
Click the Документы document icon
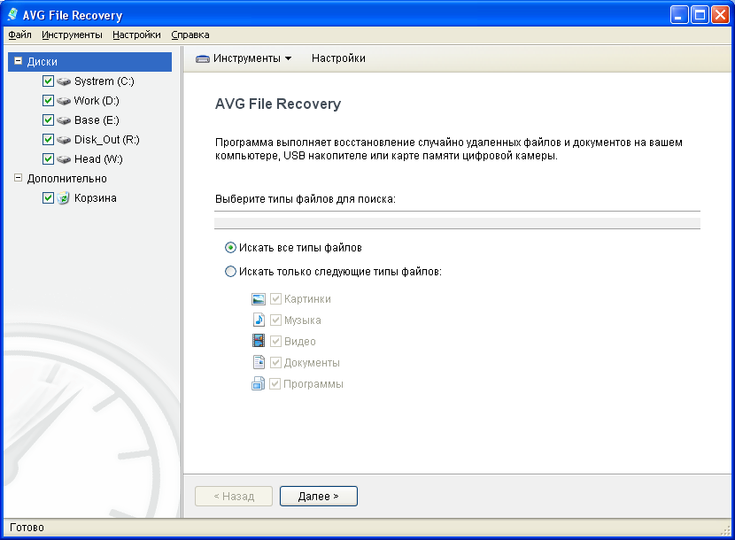[x=259, y=362]
